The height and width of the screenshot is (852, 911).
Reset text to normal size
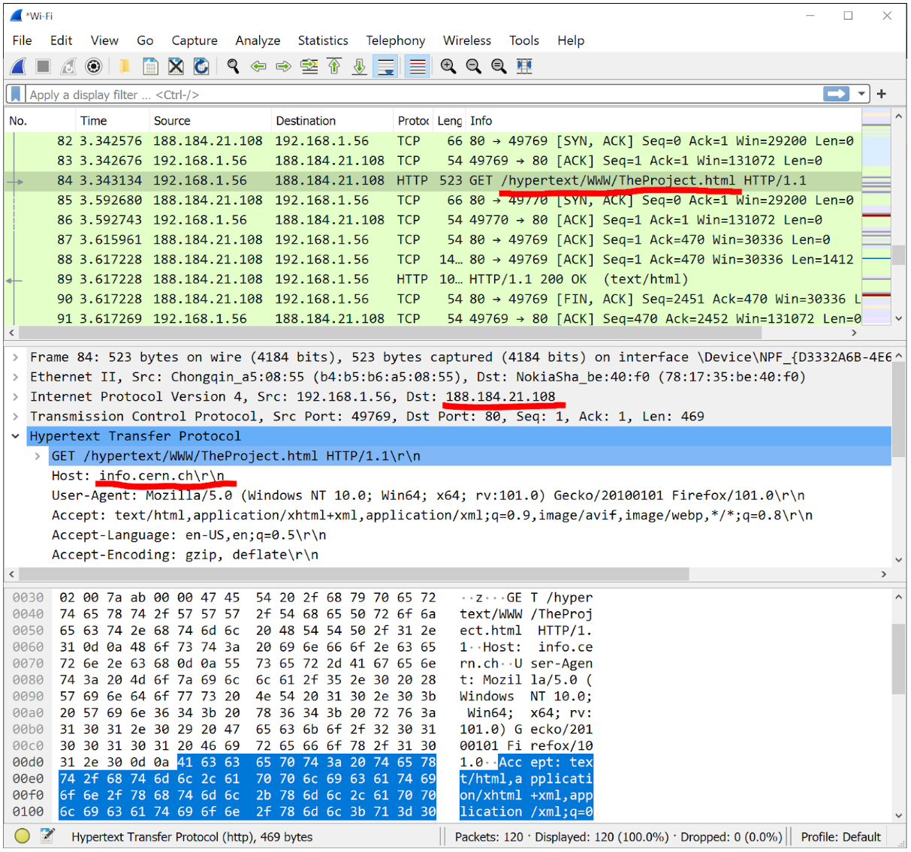click(x=499, y=67)
